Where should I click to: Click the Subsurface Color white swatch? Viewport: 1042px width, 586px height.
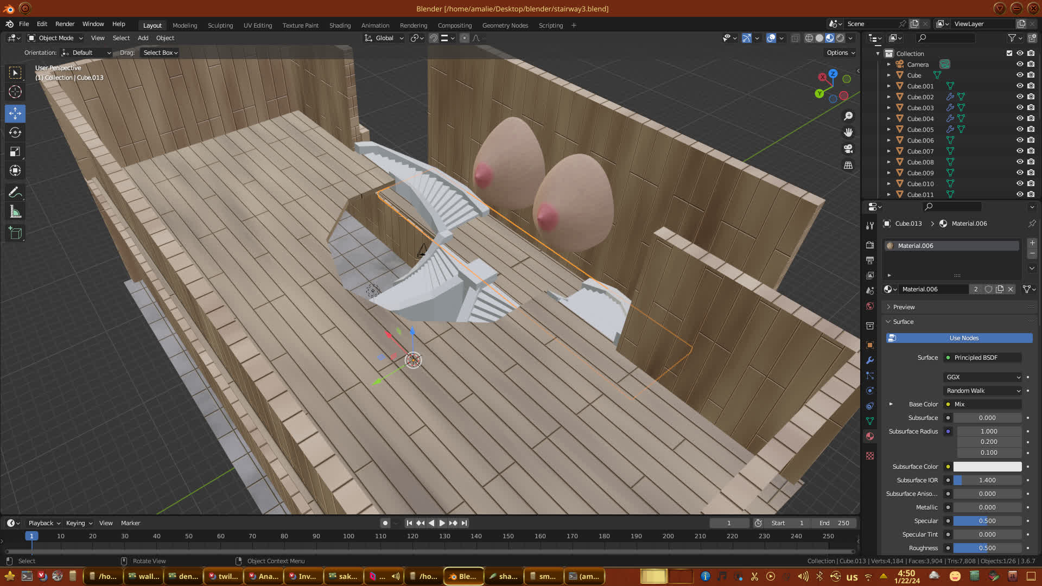[x=987, y=467]
